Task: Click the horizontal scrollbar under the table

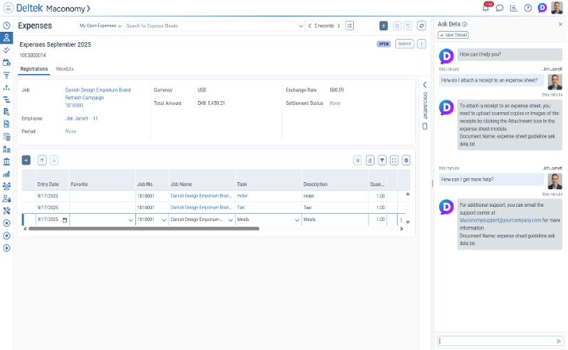Action: [142, 228]
